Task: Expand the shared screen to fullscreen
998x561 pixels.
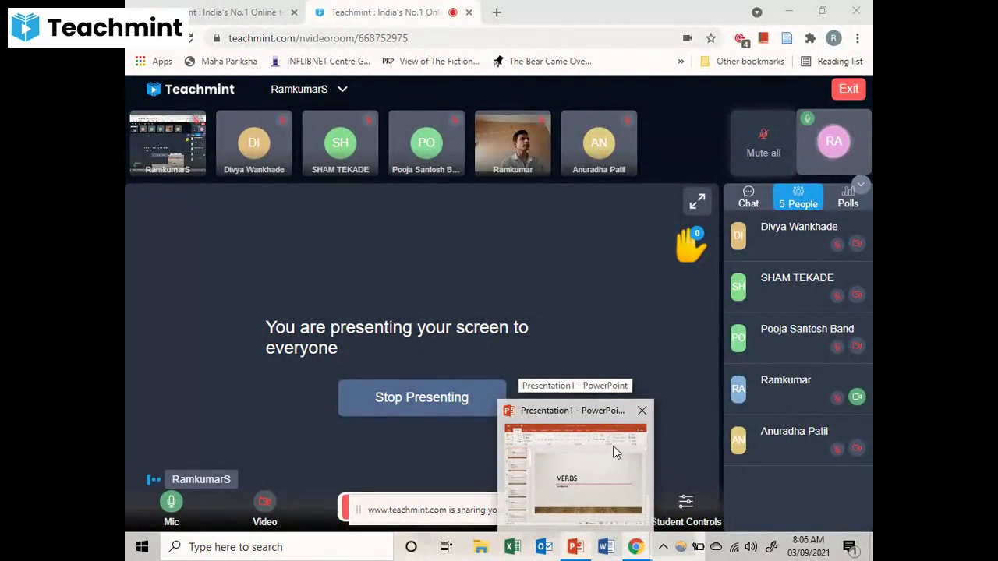Action: [697, 201]
